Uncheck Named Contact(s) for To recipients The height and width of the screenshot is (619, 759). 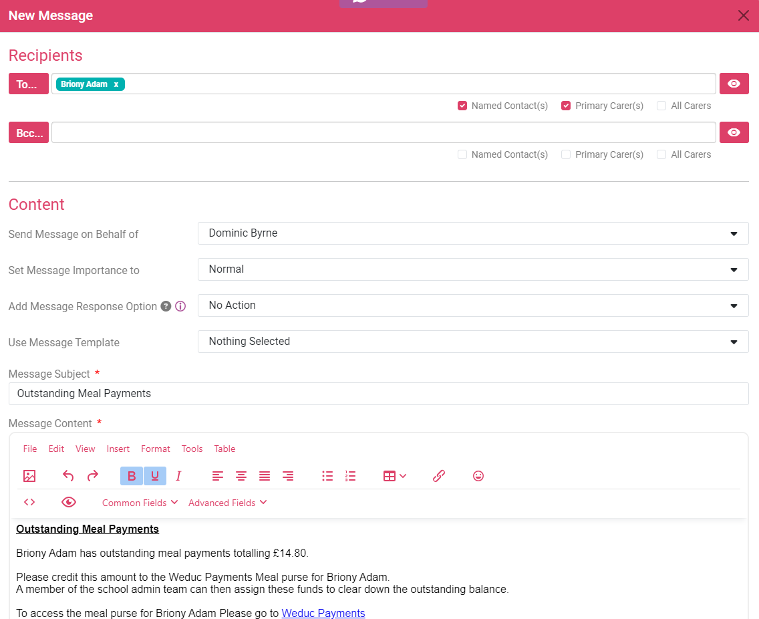pos(462,106)
